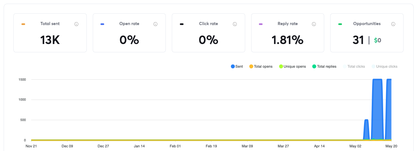Click the Dec 09 x-axis label
419x151 pixels.
point(67,146)
